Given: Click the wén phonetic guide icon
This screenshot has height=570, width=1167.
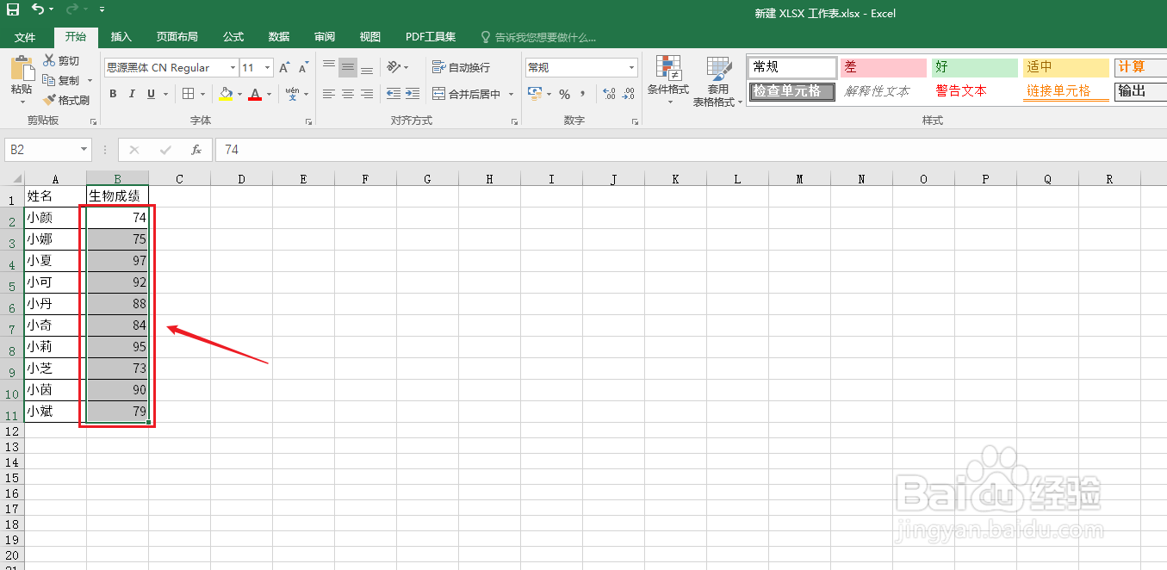Looking at the screenshot, I should click(292, 94).
